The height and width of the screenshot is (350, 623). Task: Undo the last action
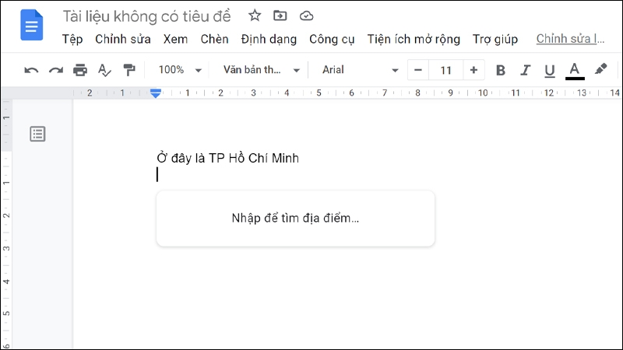[31, 70]
